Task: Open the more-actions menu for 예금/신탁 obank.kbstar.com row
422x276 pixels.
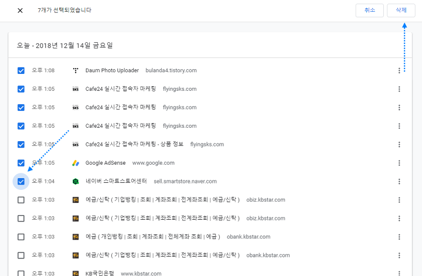Action: click(x=399, y=255)
